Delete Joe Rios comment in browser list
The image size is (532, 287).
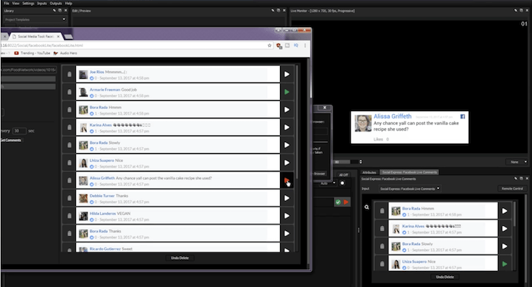[x=69, y=74]
